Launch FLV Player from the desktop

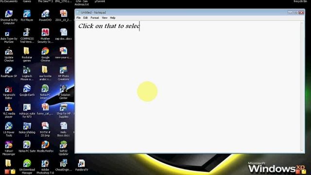(27, 14)
